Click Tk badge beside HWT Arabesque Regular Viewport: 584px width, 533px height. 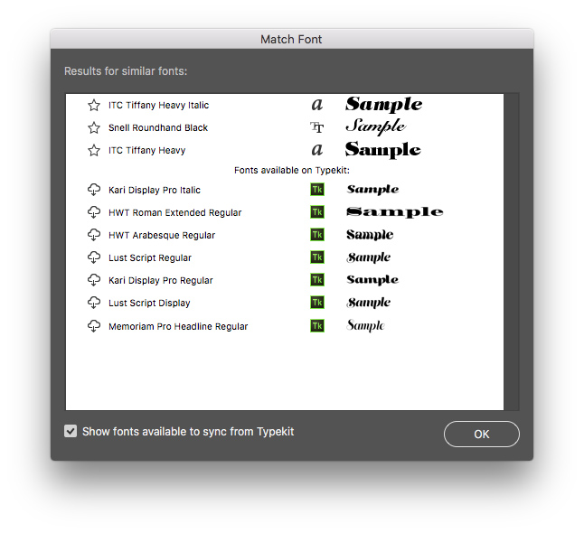[x=317, y=235]
